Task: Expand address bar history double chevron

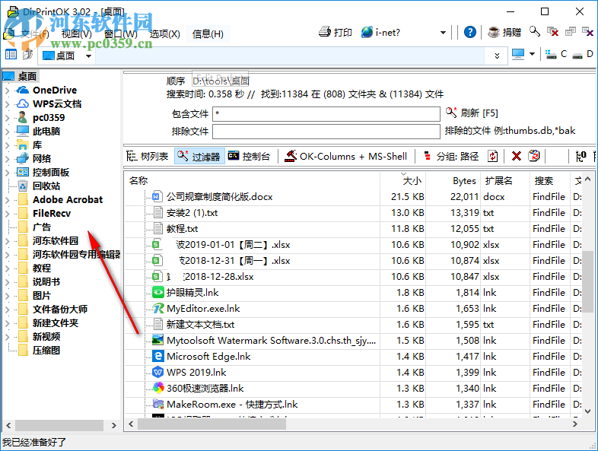Action: tap(497, 56)
